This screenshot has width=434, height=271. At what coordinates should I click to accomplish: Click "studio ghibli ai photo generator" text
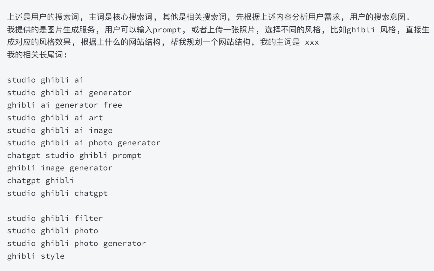[83, 143]
